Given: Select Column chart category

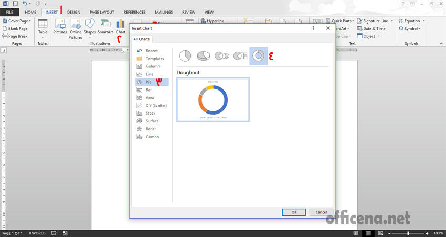Looking at the screenshot, I should tap(152, 66).
